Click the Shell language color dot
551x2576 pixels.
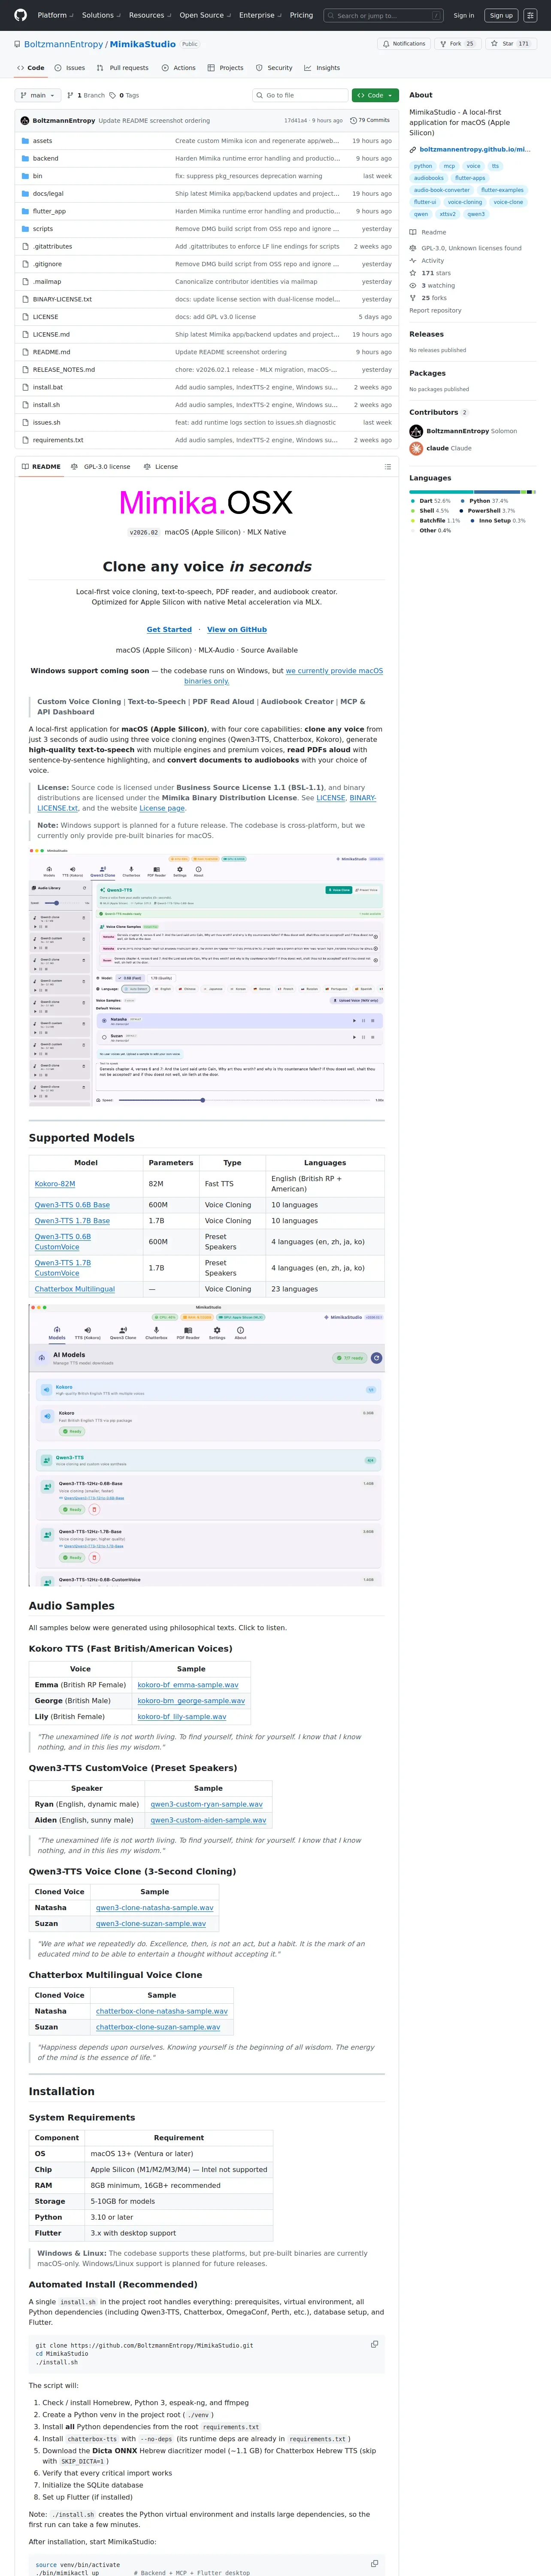pos(413,511)
